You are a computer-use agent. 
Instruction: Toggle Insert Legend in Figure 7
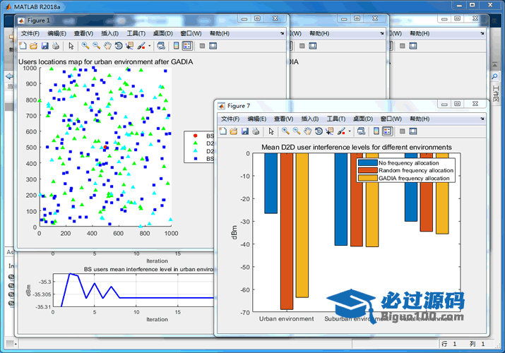(387, 131)
